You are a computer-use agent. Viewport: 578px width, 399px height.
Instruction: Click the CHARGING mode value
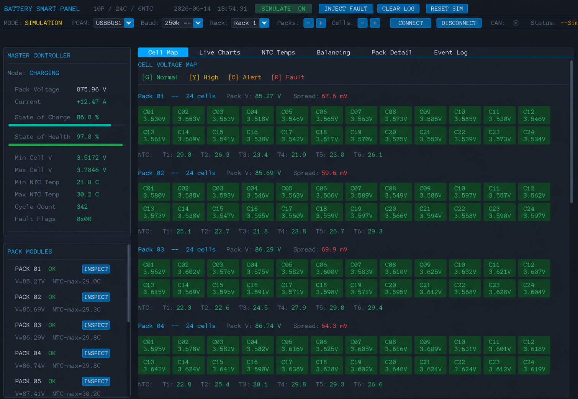pos(44,73)
